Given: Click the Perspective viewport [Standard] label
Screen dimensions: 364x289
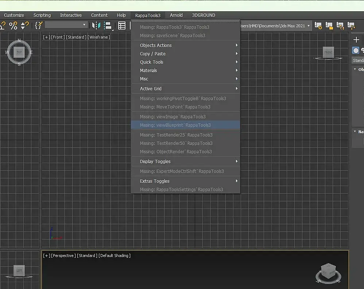Looking at the screenshot, I should pos(87,256).
